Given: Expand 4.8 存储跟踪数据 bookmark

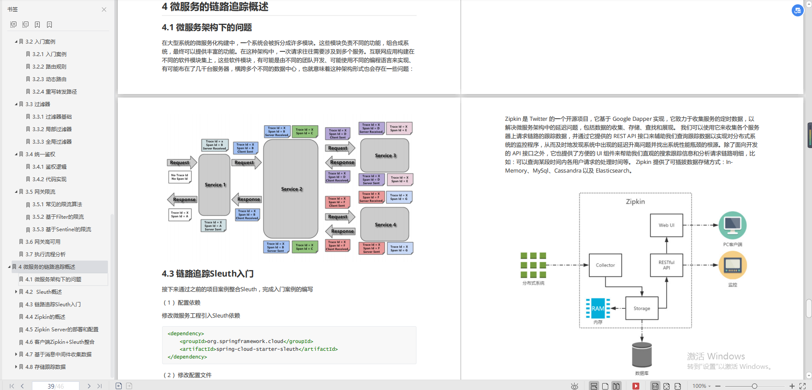Looking at the screenshot, I should (16, 367).
